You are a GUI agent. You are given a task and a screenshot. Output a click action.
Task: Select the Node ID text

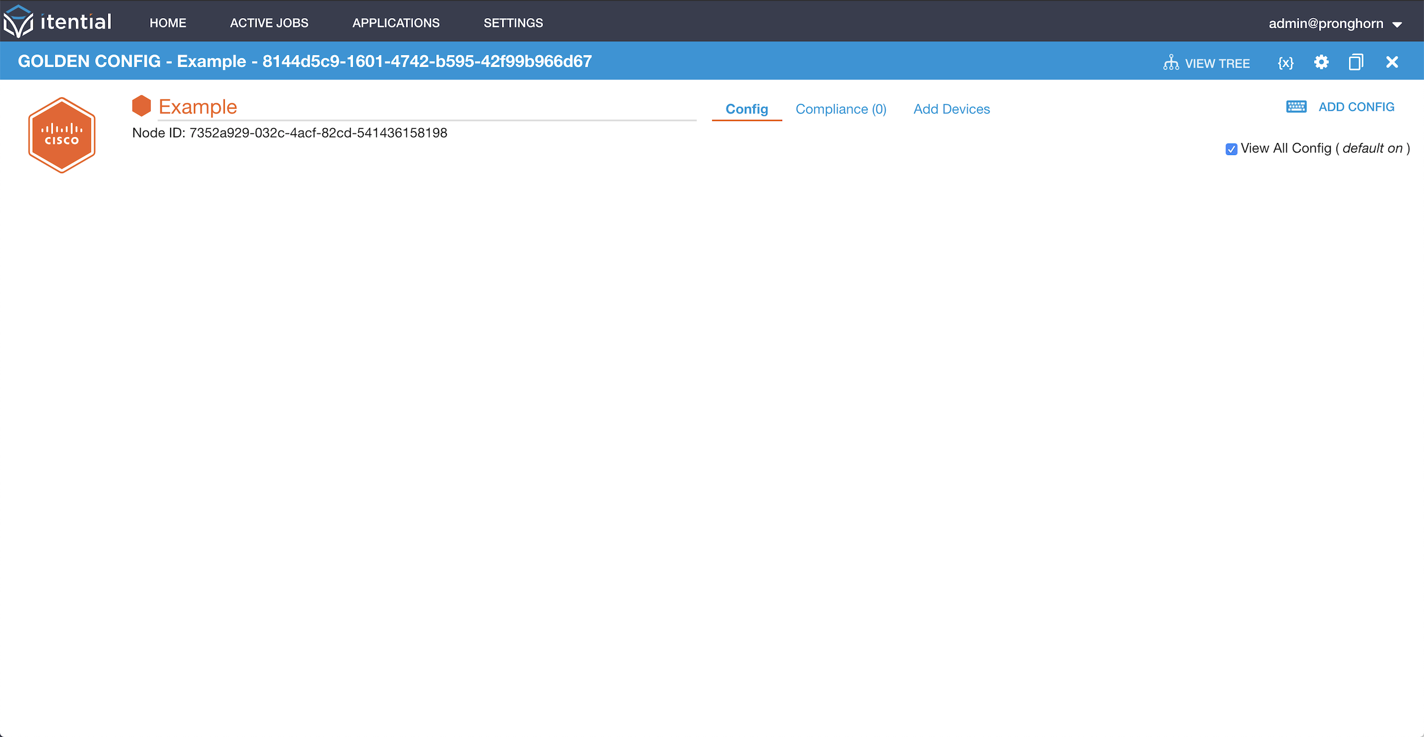coord(289,133)
